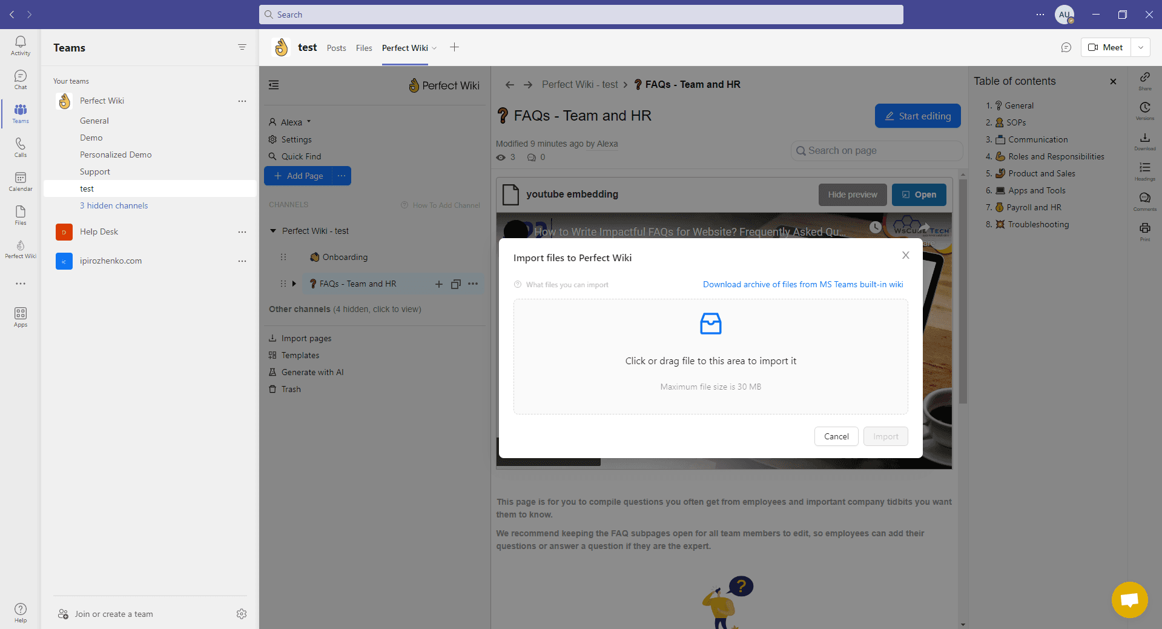The width and height of the screenshot is (1162, 629).
Task: Open the conversation icon next to Meet
Action: [1066, 47]
